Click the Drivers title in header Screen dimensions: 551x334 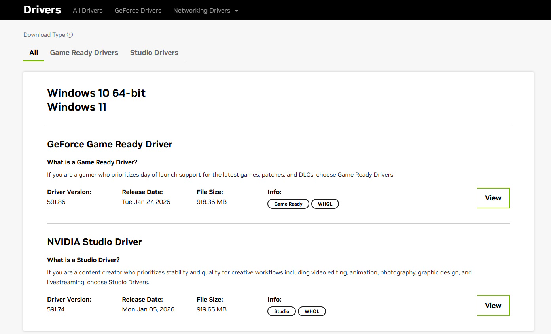click(42, 10)
